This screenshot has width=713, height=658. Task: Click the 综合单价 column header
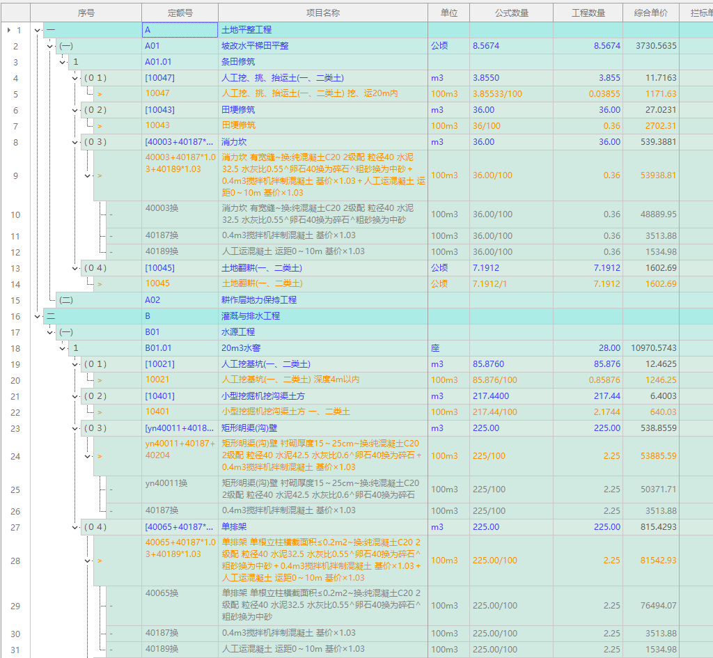click(651, 13)
